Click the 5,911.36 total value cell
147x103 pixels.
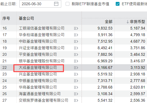click(x=105, y=35)
